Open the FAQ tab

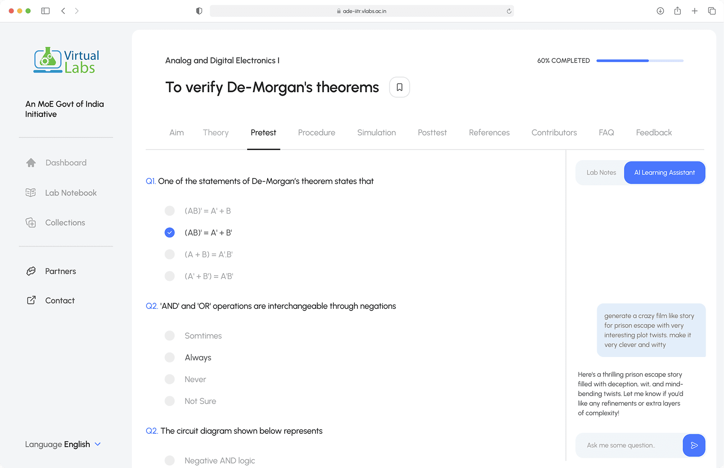click(x=606, y=133)
